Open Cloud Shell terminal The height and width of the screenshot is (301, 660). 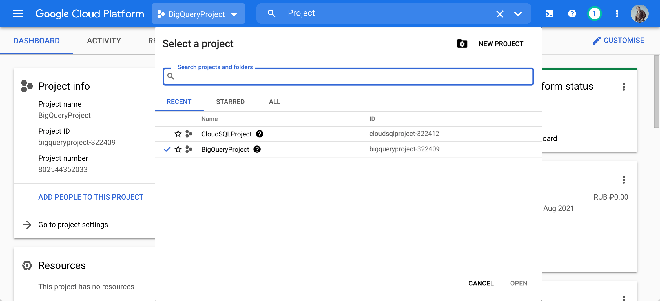click(549, 14)
